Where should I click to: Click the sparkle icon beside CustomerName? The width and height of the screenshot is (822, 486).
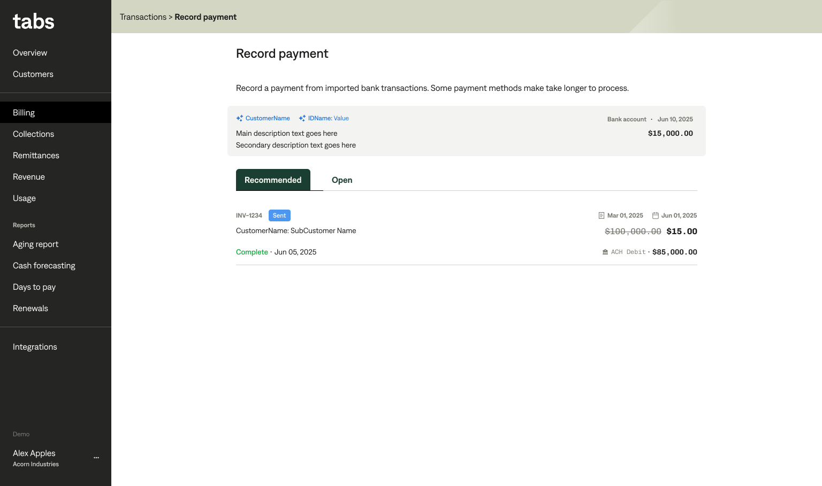point(240,118)
